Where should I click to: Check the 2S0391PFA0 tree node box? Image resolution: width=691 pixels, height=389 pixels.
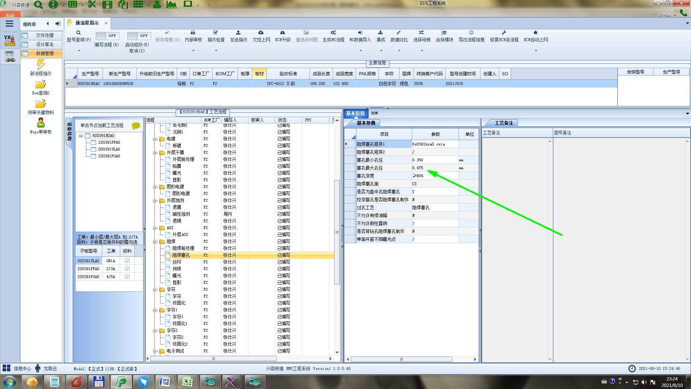(x=94, y=143)
